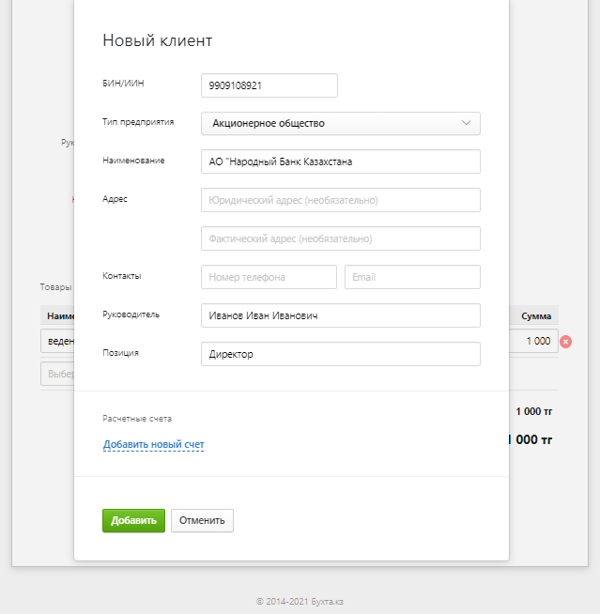Screen dimensions: 600x614
Task: Click the partially hidden product name field behind dialog
Action: [x=57, y=341]
